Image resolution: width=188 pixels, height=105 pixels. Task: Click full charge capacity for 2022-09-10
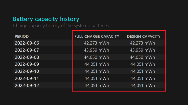(x=97, y=71)
